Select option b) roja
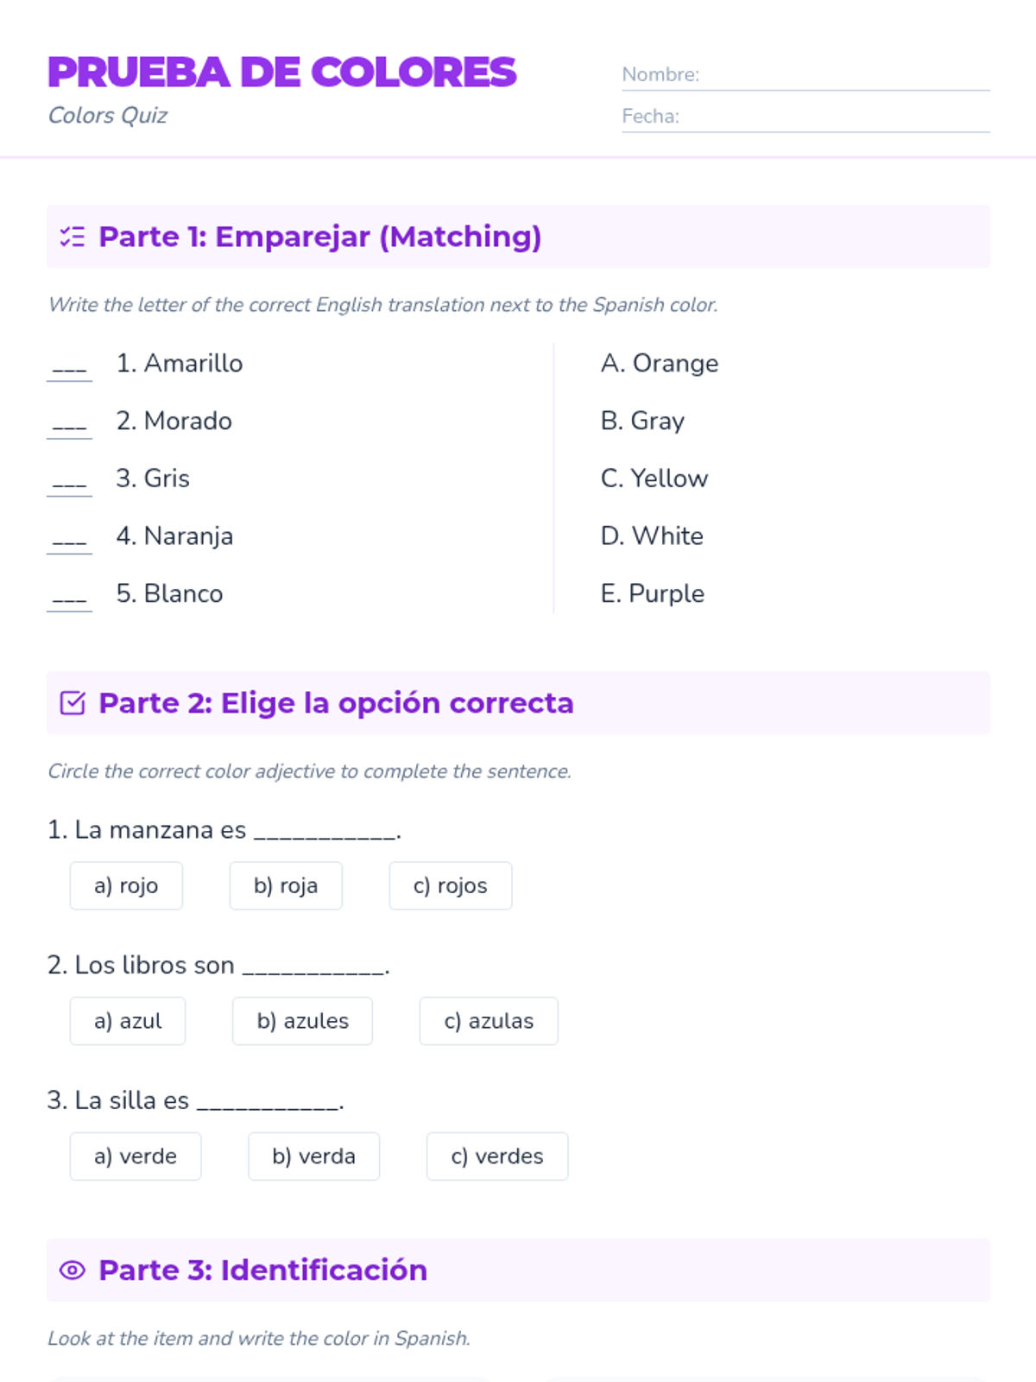Image resolution: width=1036 pixels, height=1382 pixels. (286, 885)
